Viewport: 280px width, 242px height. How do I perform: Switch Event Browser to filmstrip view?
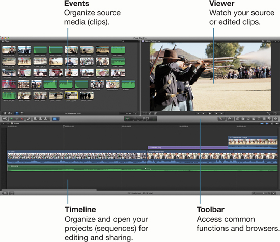[17, 113]
